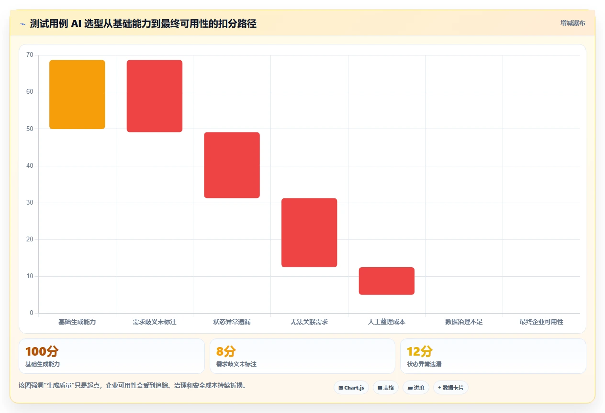Click x-axis label 基础生成能力
Screen dimensions: 605x413
pos(77,322)
